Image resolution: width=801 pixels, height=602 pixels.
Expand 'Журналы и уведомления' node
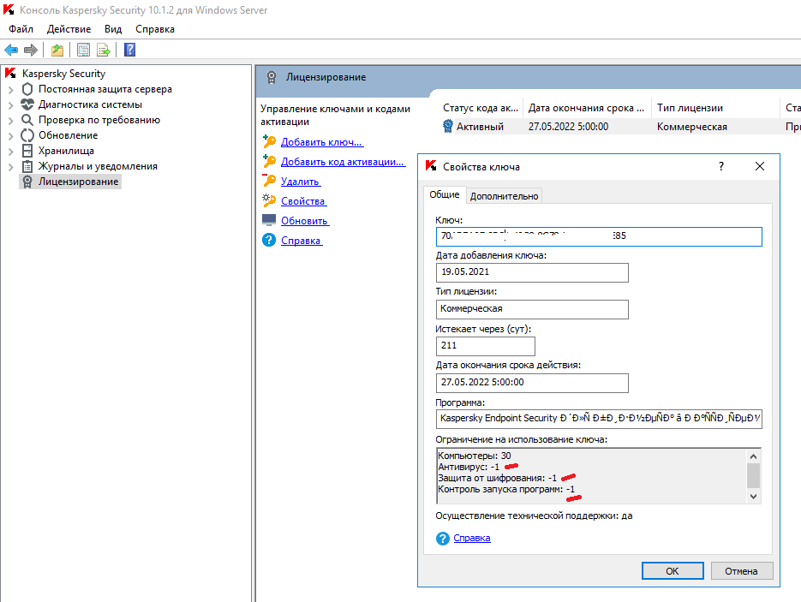tap(11, 167)
